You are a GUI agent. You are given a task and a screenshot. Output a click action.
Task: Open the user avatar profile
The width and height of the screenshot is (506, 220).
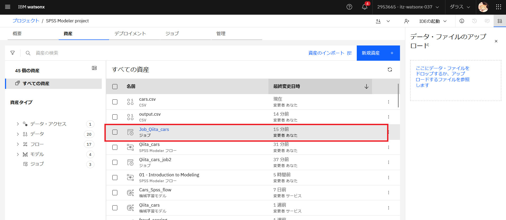483,7
